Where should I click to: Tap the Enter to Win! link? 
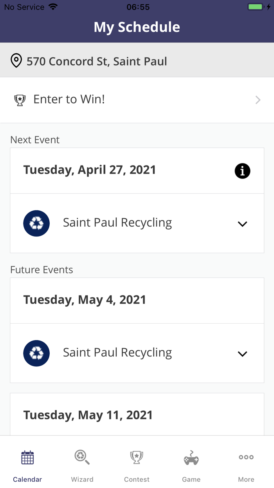[69, 99]
